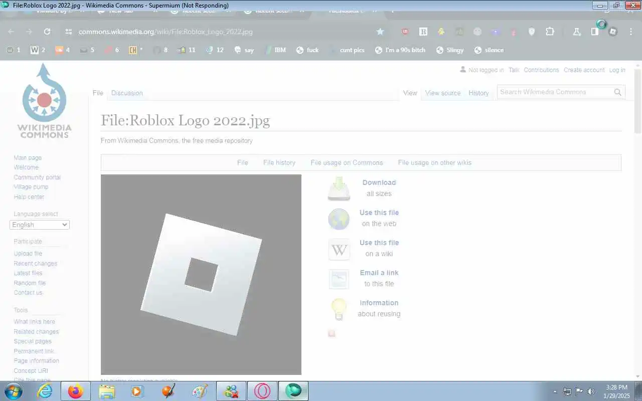The width and height of the screenshot is (642, 401).
Task: Go to Main page in the sidebar
Action: [28, 158]
